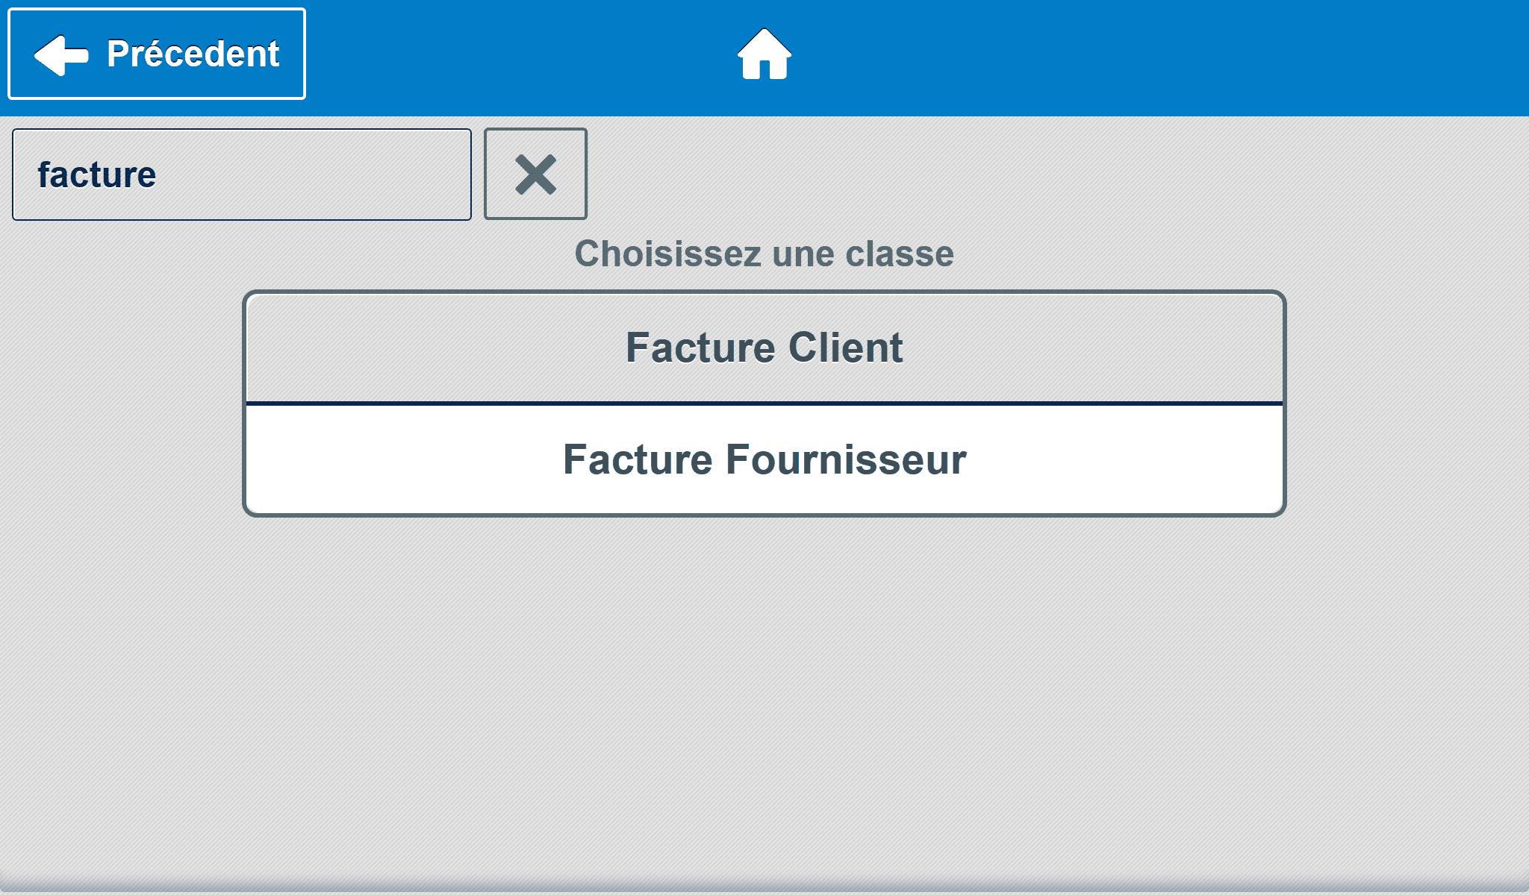1529x895 pixels.
Task: Click the cross icon next to search
Action: pyautogui.click(x=535, y=174)
